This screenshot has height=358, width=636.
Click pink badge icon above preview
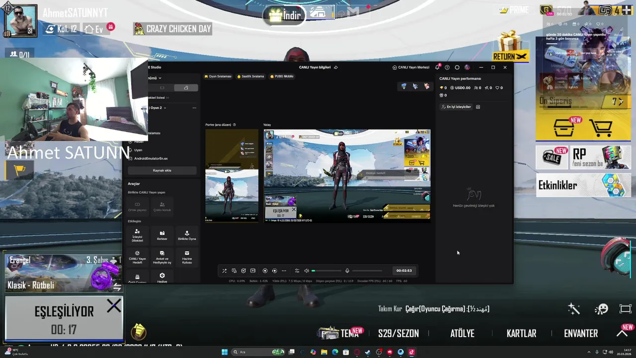[427, 87]
